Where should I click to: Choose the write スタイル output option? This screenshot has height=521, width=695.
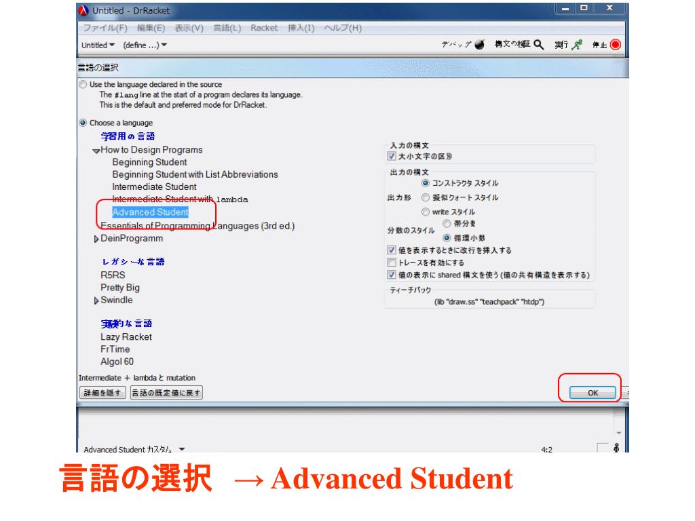pos(426,212)
